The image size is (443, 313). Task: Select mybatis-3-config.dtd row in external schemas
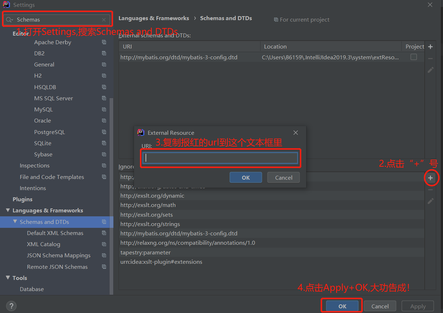[x=272, y=57]
